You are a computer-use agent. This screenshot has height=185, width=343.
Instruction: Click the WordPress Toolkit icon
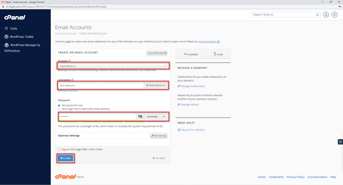tap(6, 37)
